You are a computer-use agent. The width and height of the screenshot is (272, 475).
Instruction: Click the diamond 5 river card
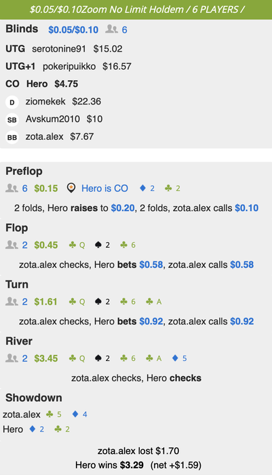pos(179,358)
